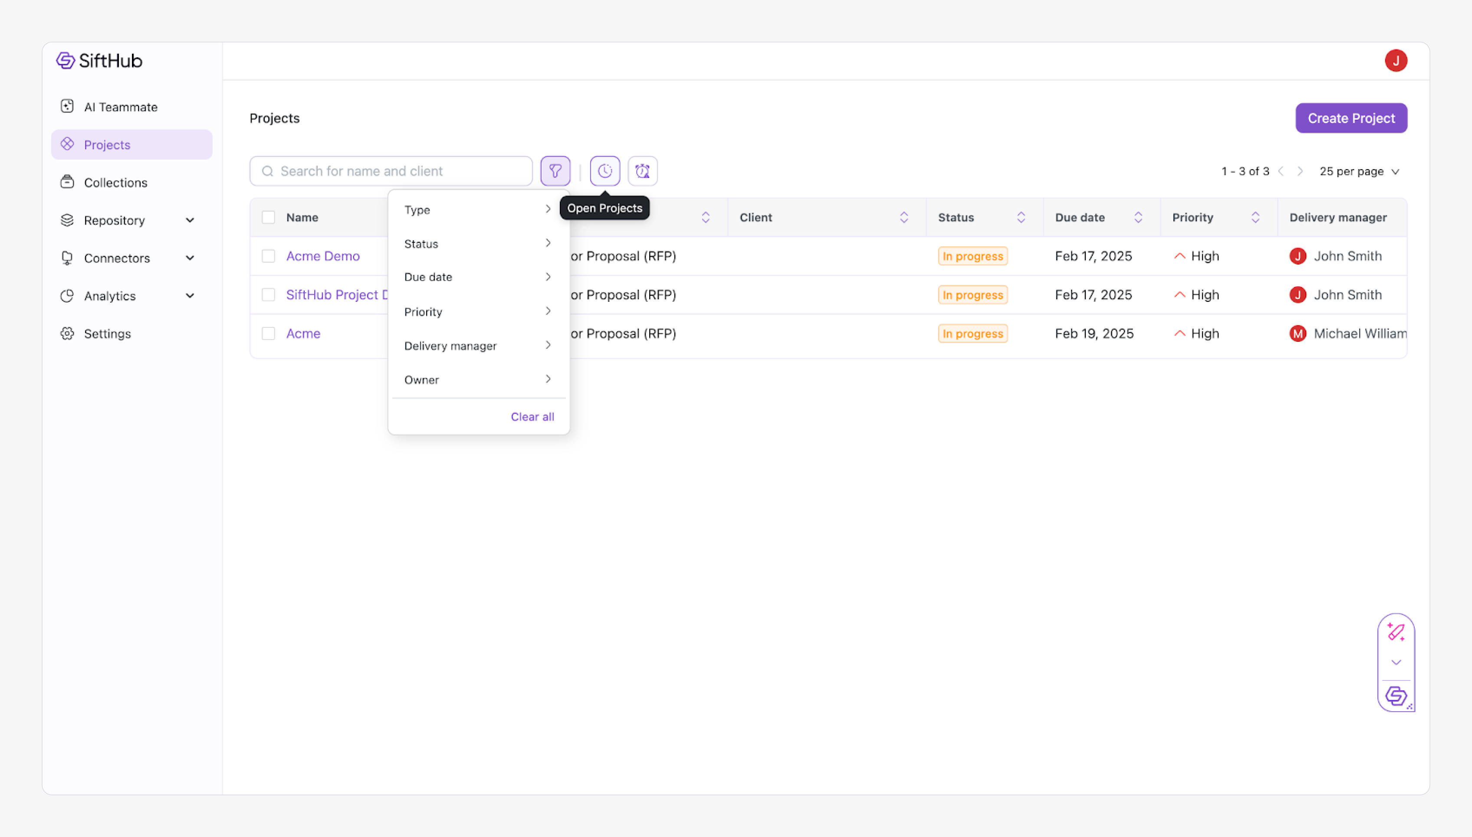Open the AI Teammate sidebar item
1472x837 pixels.
coord(120,107)
